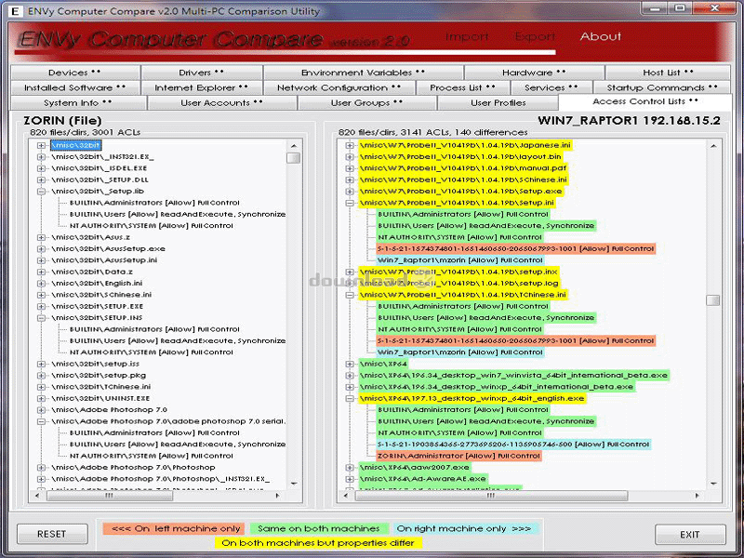Click the EXIT button
744x558 pixels.
pos(690,534)
